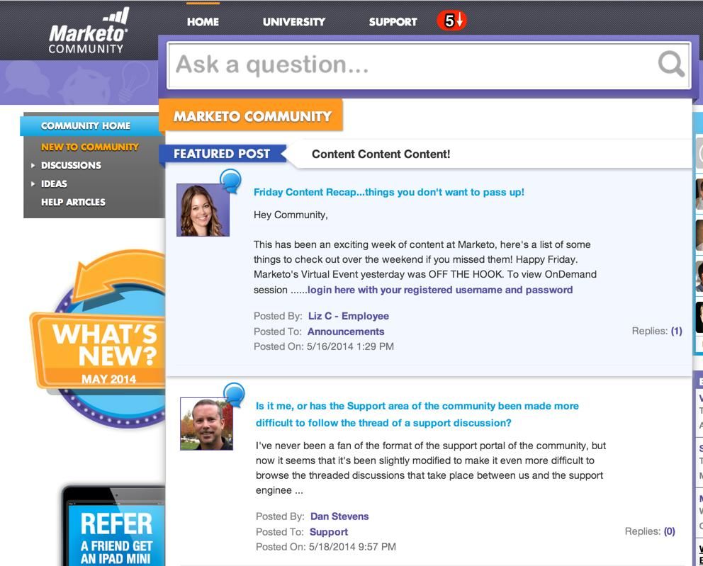Click the red notification badge showing 5
Screen dimensions: 703x566
point(452,21)
